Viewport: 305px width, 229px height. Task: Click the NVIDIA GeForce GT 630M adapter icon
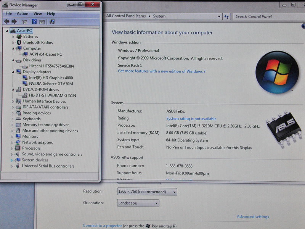tap(25, 83)
